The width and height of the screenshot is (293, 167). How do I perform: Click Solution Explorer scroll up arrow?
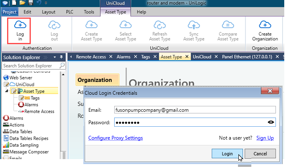pyautogui.click(x=63, y=75)
